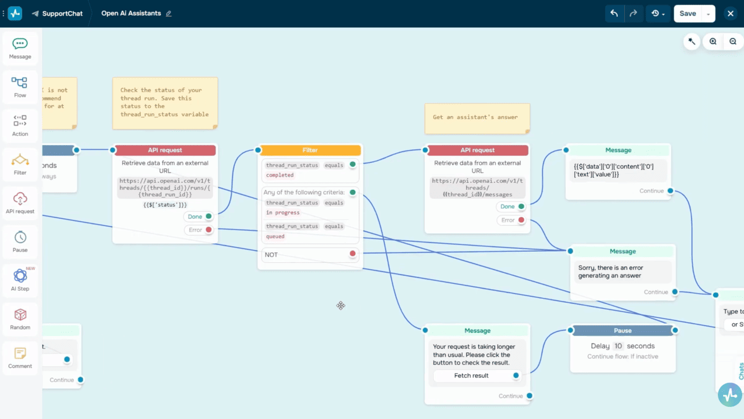Open the new AI Step block
The width and height of the screenshot is (744, 419).
click(20, 280)
